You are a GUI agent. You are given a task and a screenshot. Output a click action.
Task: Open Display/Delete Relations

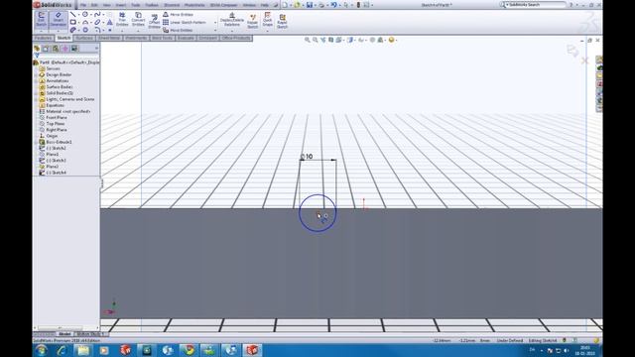tap(232, 20)
